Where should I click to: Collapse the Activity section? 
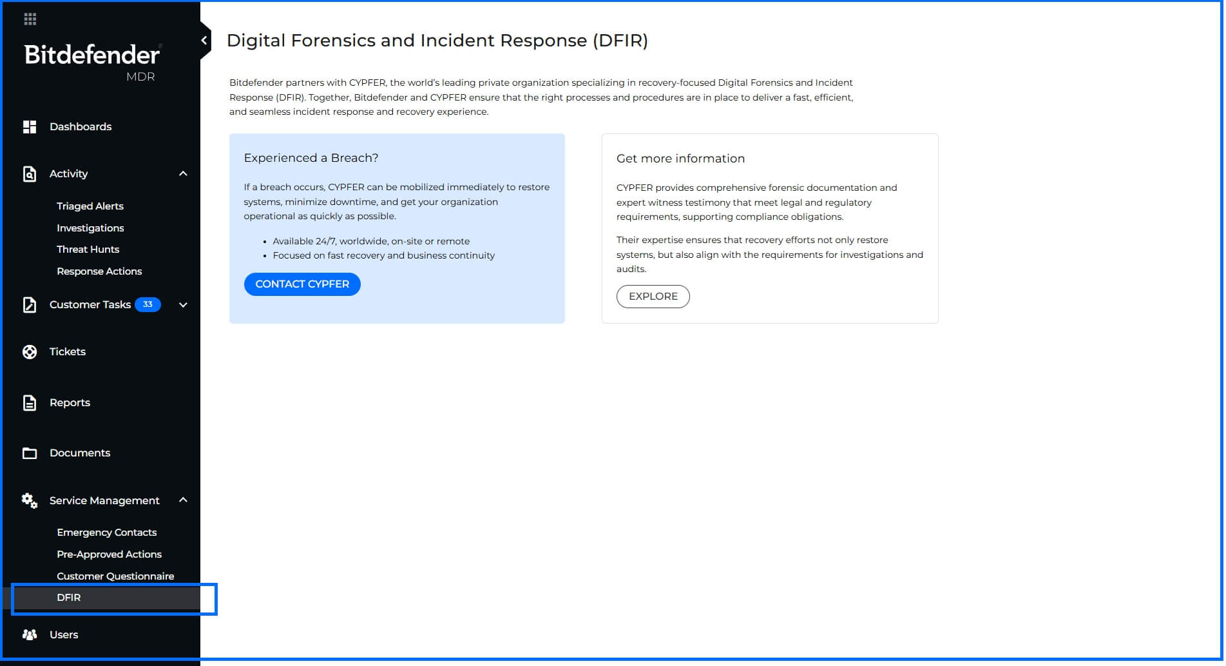click(x=183, y=173)
